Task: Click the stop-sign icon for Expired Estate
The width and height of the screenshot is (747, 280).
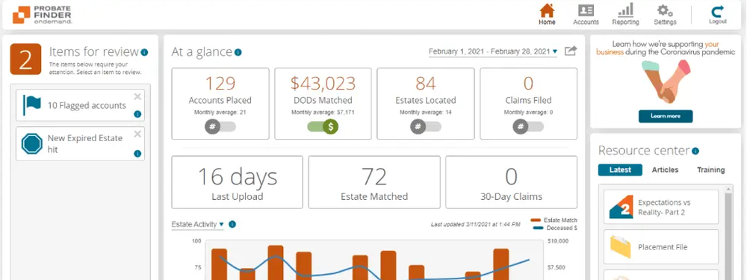Action: click(32, 143)
